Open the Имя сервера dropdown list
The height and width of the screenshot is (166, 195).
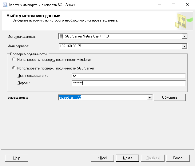tap(185, 46)
